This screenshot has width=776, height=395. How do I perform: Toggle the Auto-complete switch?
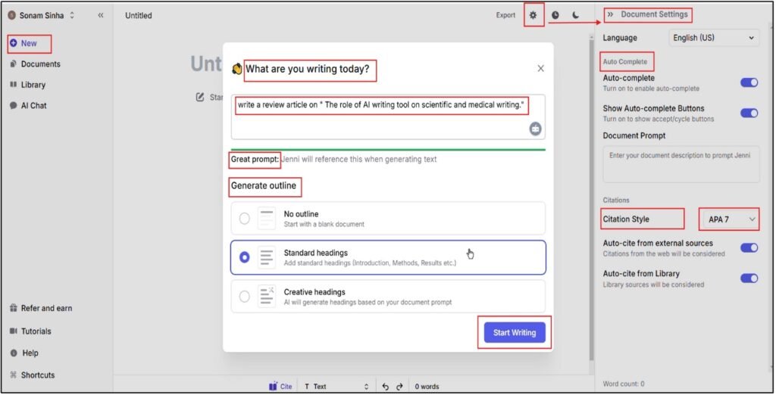click(x=749, y=82)
